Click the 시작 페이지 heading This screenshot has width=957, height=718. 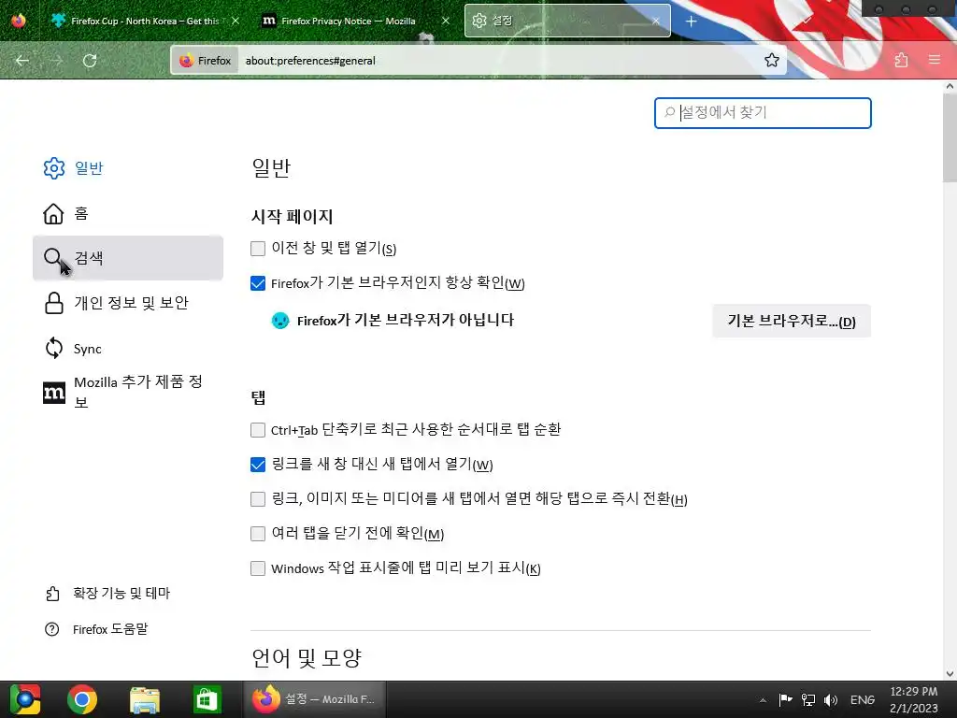tap(292, 216)
